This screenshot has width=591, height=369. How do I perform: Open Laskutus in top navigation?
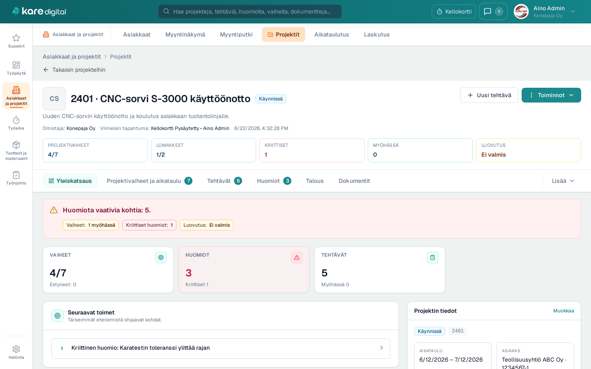[x=377, y=34]
